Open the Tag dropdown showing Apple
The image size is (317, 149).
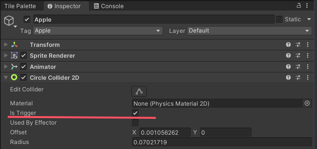pos(98,31)
